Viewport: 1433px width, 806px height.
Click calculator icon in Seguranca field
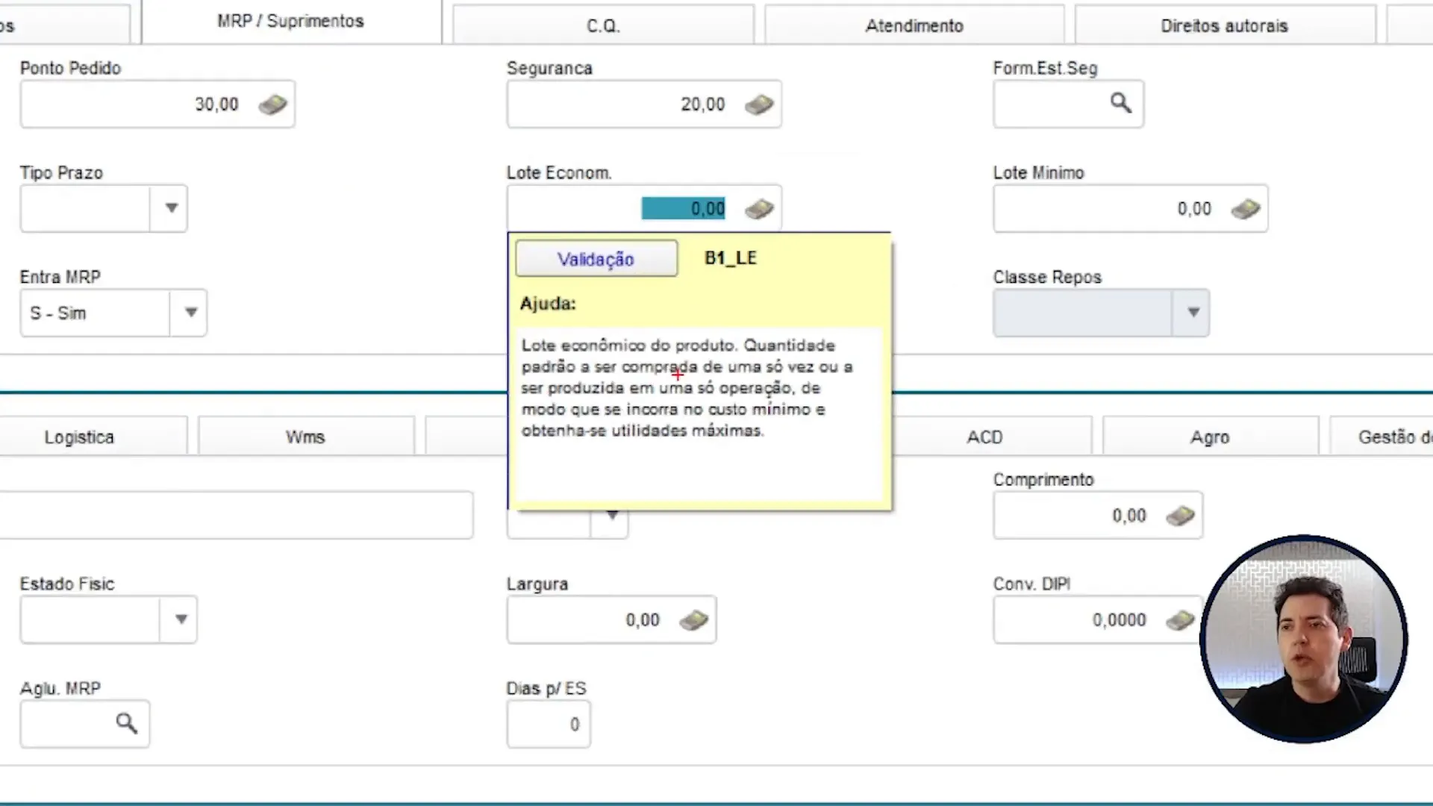point(759,104)
